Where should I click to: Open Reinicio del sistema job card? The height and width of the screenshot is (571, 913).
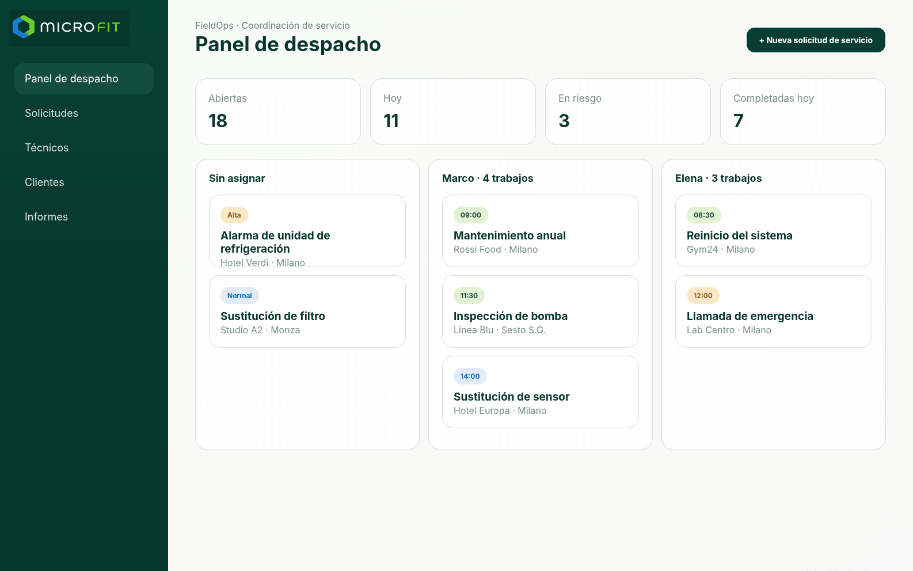[x=774, y=231]
